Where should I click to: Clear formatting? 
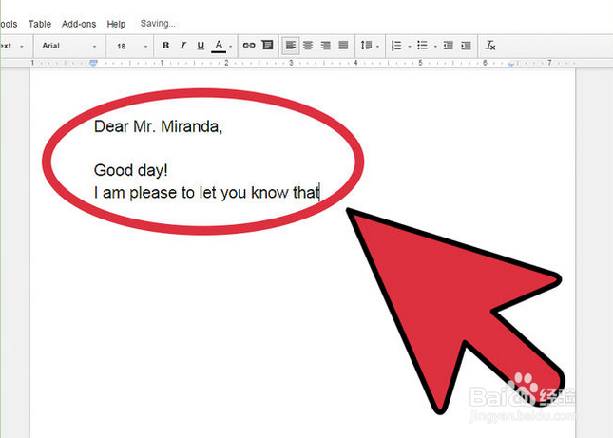490,46
